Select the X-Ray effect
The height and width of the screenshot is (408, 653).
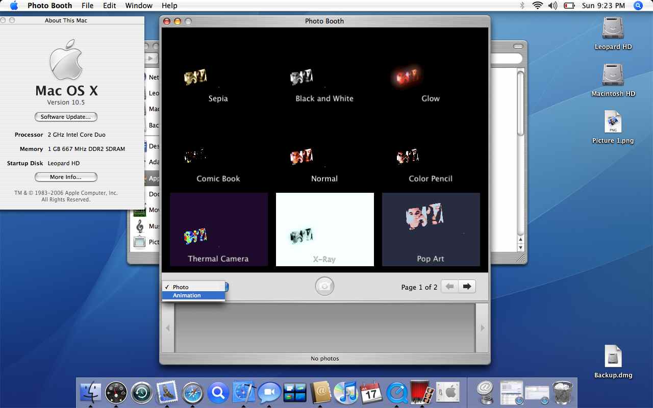click(x=324, y=229)
